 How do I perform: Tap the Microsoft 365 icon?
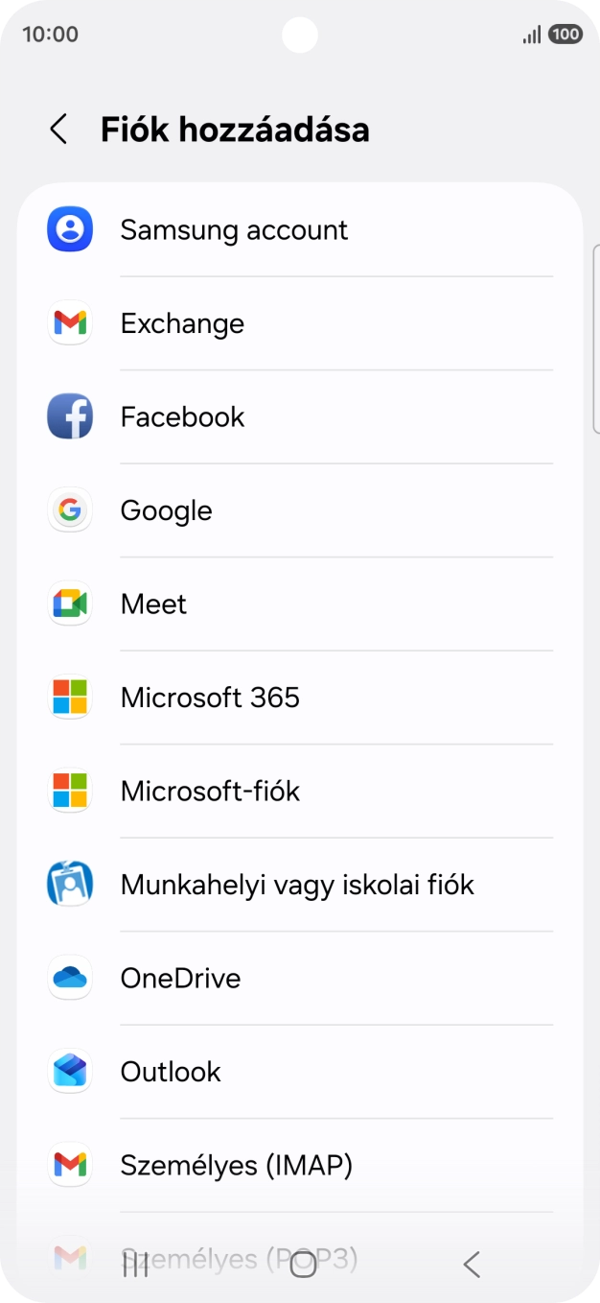tap(69, 698)
